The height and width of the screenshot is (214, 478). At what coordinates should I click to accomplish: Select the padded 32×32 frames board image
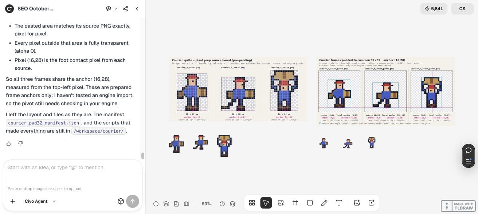coord(385,91)
